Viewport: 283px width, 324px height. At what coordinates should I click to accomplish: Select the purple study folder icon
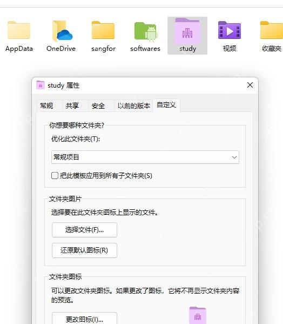pyautogui.click(x=187, y=31)
